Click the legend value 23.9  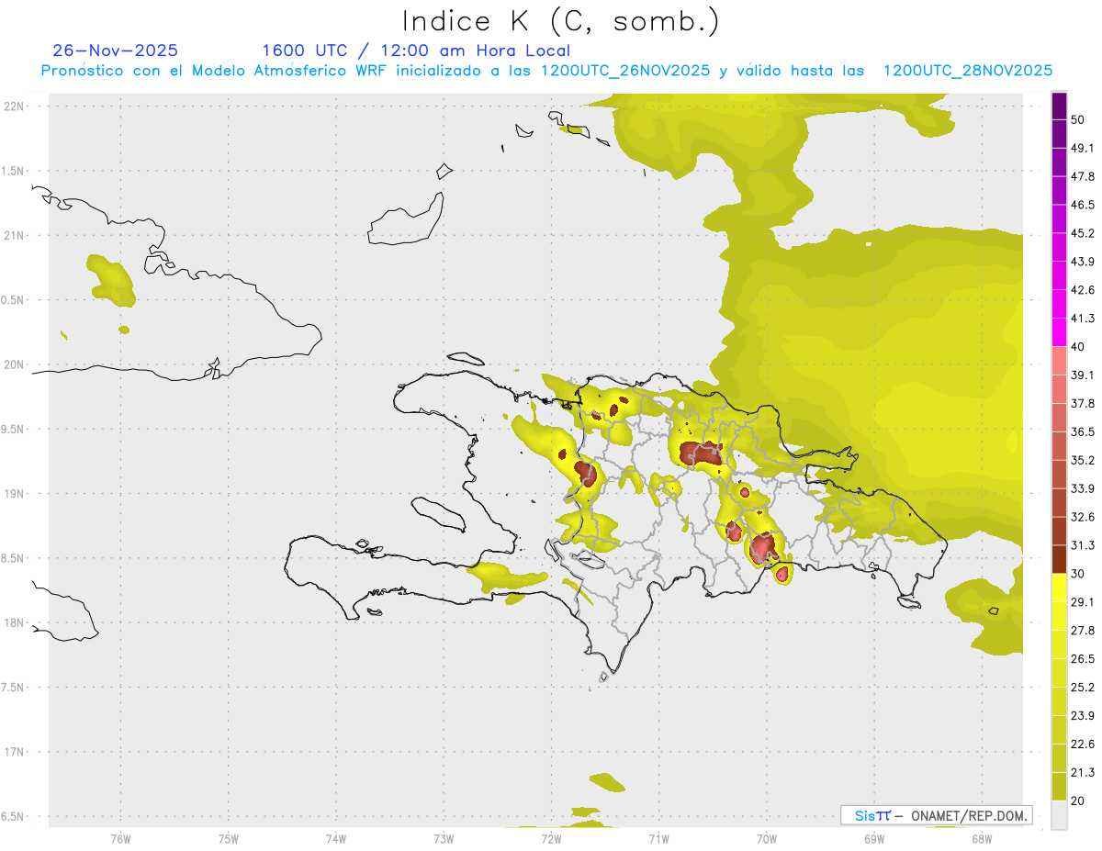(1083, 716)
